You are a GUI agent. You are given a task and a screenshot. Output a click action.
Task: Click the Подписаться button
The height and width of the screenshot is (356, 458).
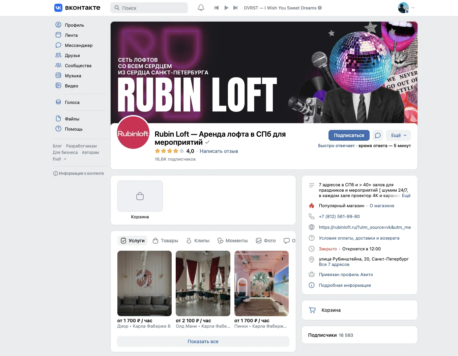coord(349,135)
